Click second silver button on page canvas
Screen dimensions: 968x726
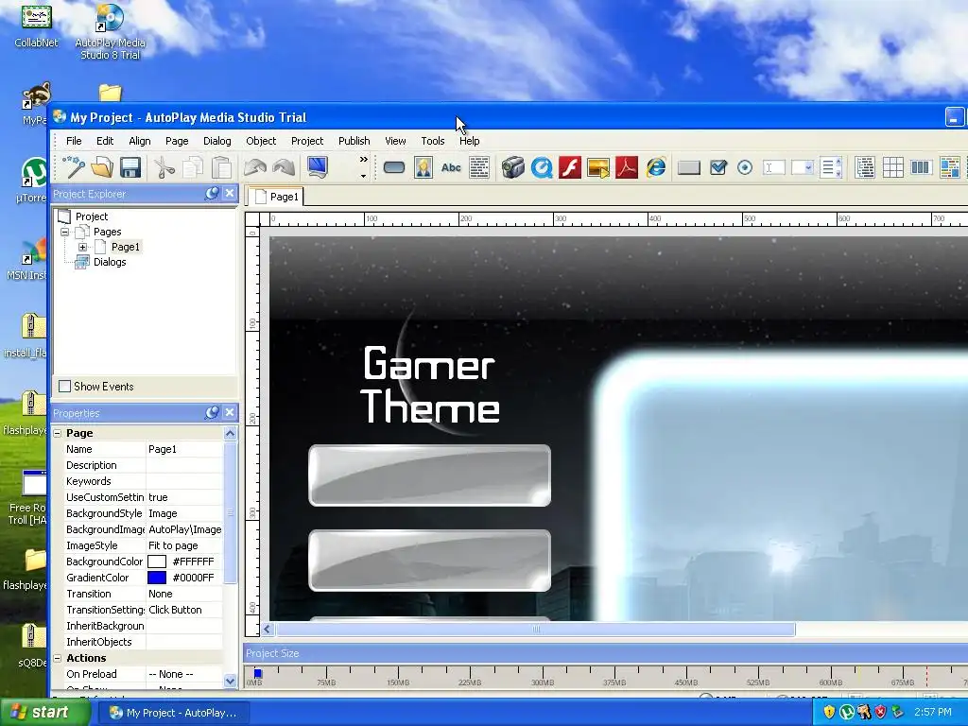pos(430,561)
